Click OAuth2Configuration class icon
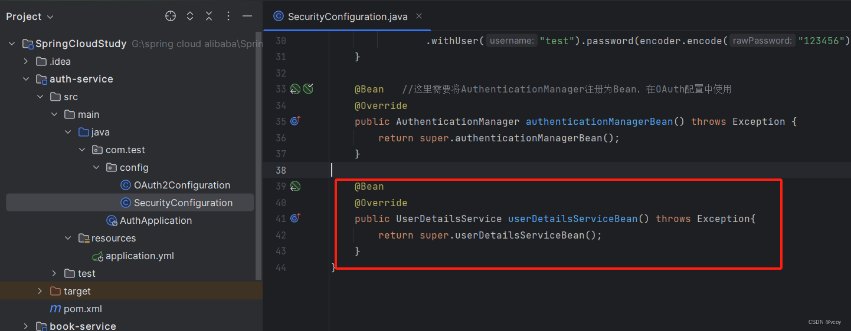The height and width of the screenshot is (331, 851). (x=125, y=185)
